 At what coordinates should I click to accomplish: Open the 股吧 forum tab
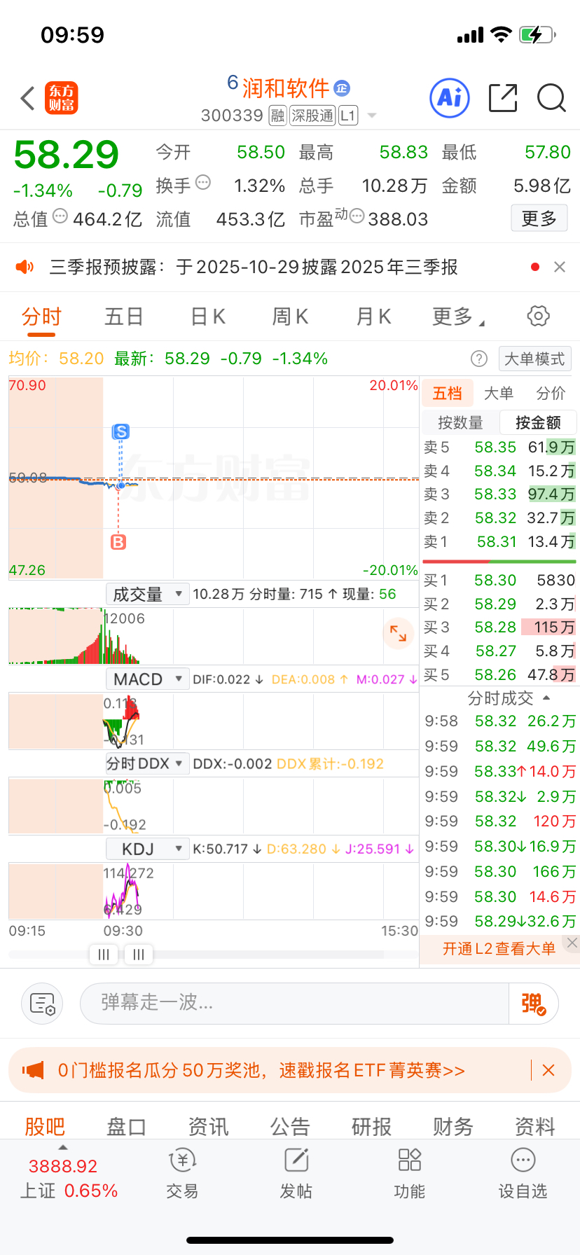45,1126
